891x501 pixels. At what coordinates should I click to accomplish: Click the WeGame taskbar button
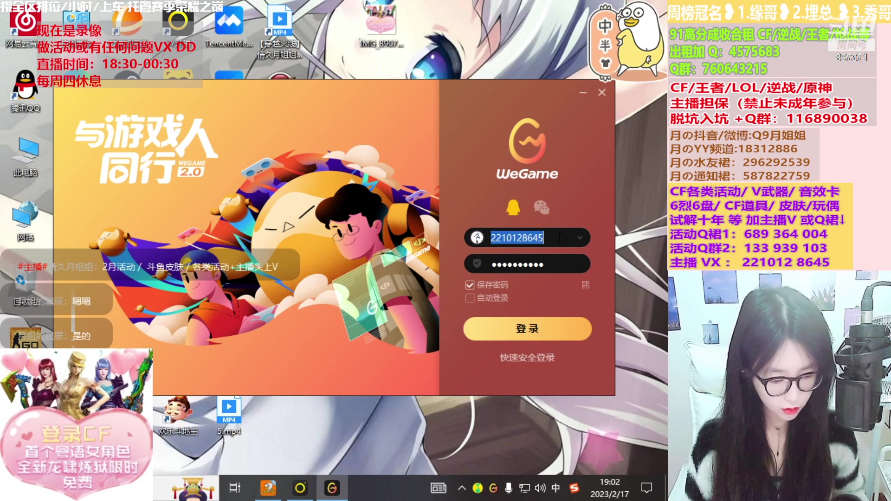click(x=332, y=488)
